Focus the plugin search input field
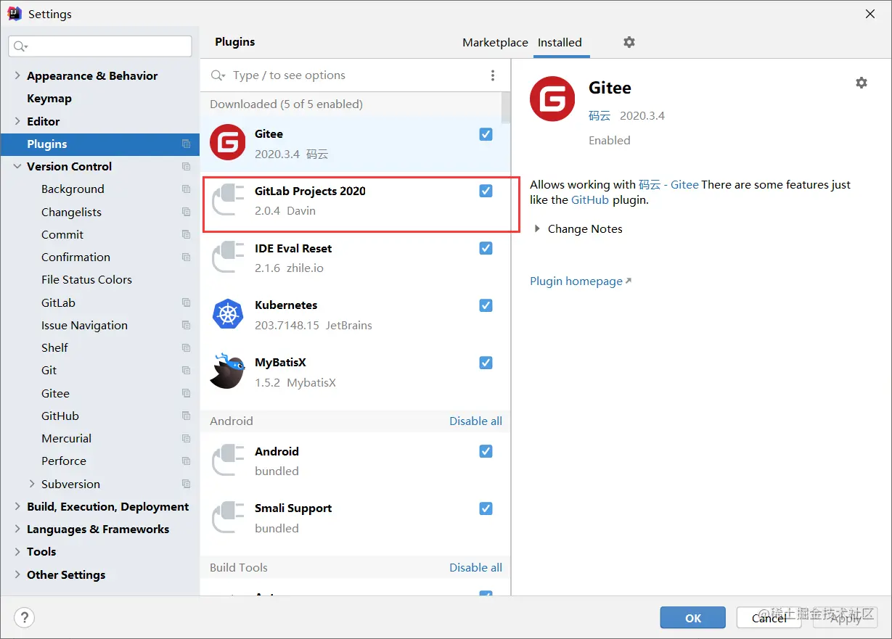This screenshot has height=639, width=892. pos(356,75)
